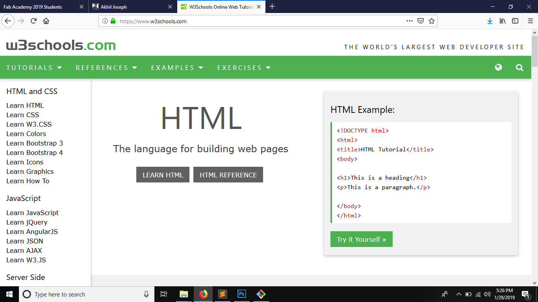Open Learn JSON in the sidebar

click(x=25, y=241)
